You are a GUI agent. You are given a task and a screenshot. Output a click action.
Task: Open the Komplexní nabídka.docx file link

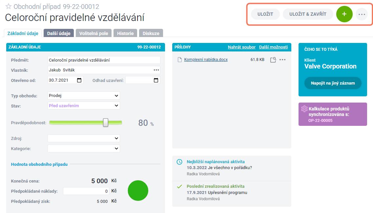pos(206,60)
